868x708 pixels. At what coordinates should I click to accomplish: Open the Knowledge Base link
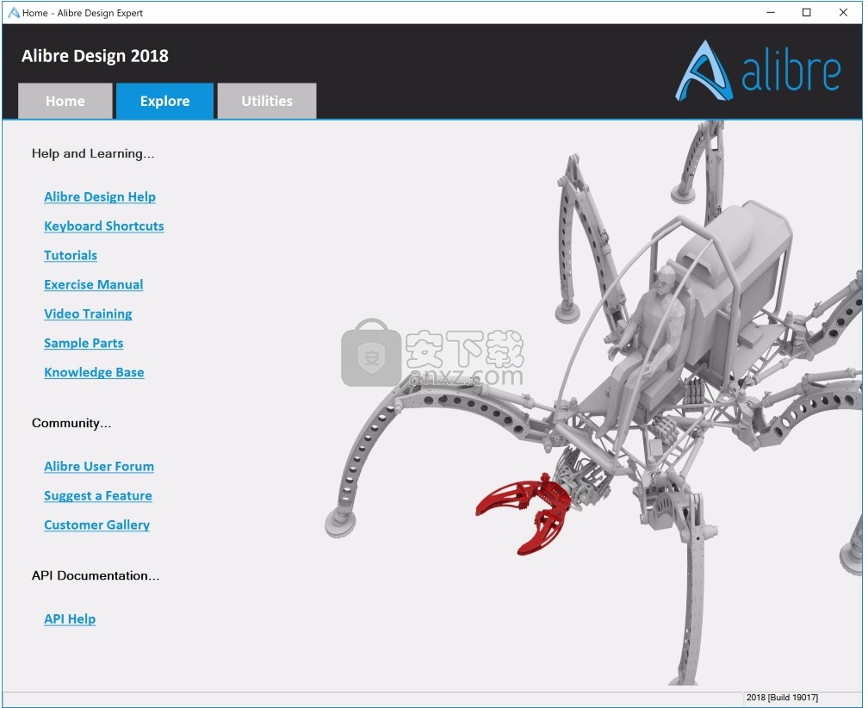tap(94, 373)
